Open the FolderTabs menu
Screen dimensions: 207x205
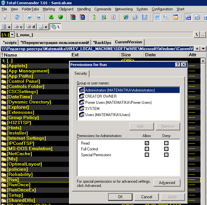pos(30,9)
